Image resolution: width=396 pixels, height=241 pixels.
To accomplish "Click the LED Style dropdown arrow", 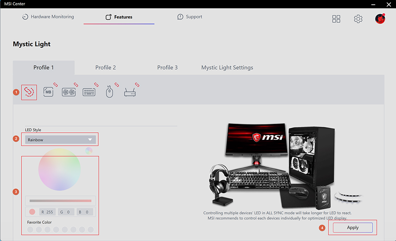I will click(x=90, y=140).
